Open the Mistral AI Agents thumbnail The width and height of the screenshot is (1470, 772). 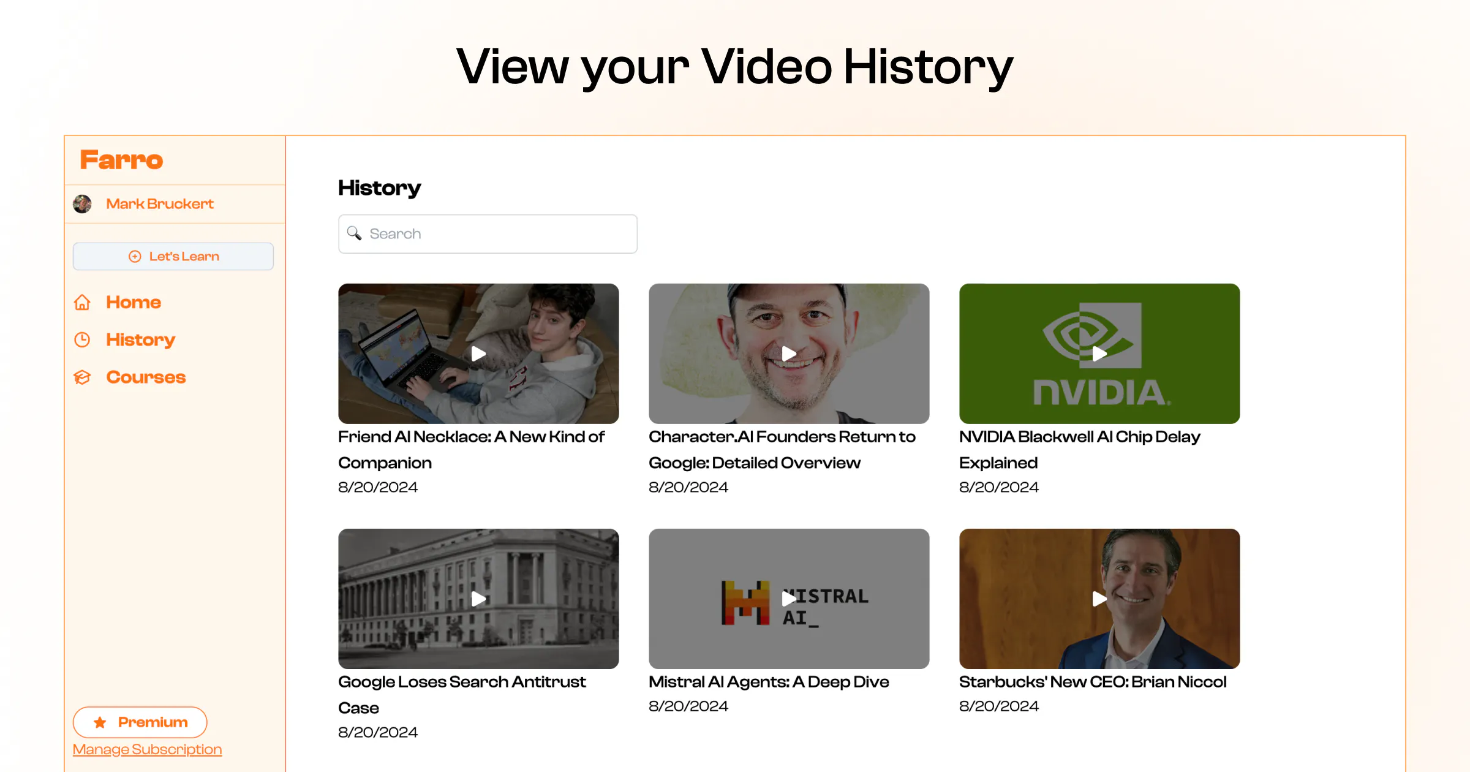tap(789, 599)
